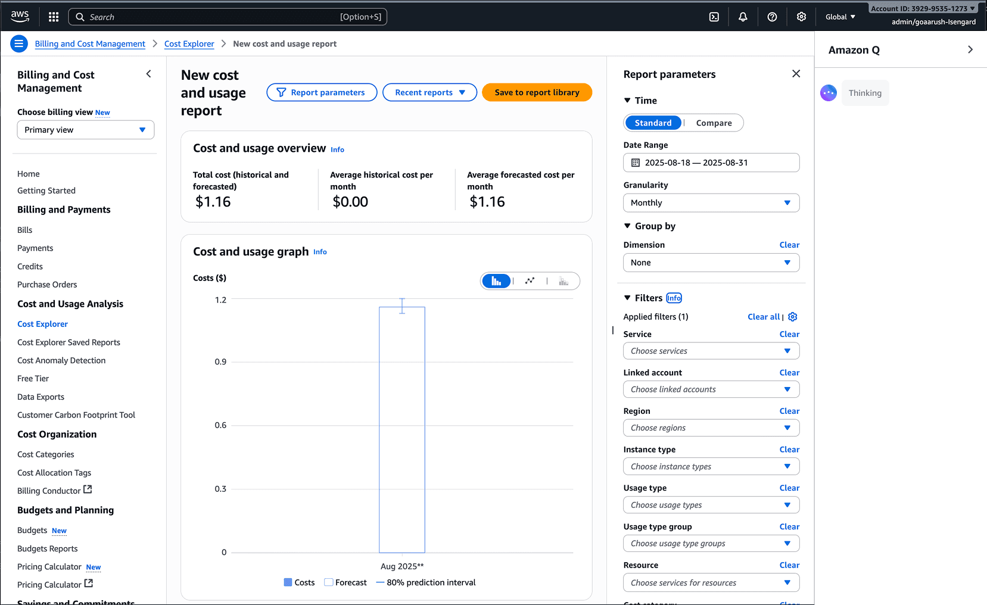Click the Aug 2025 cost bar

click(x=402, y=430)
